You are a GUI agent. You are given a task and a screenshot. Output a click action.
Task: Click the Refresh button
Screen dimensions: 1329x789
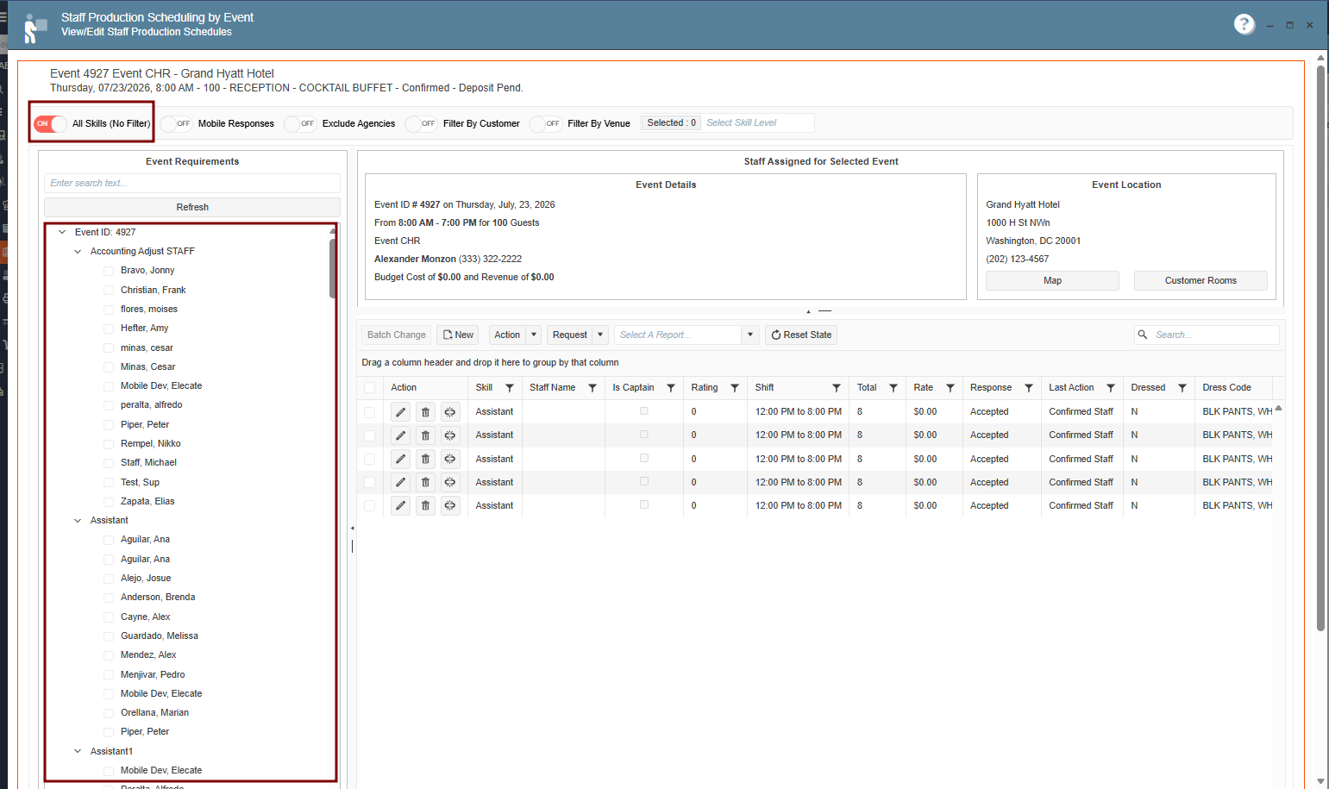(x=192, y=207)
